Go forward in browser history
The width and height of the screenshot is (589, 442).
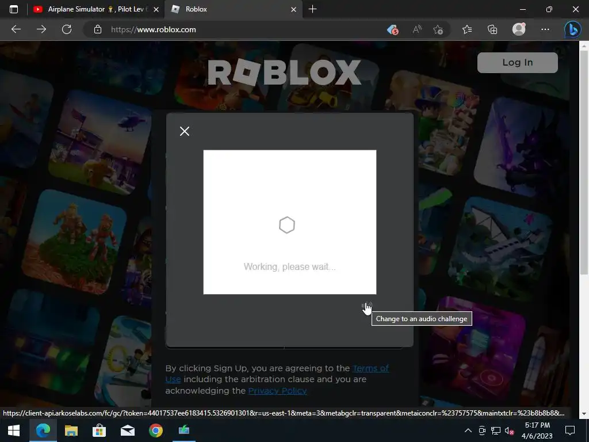point(41,29)
